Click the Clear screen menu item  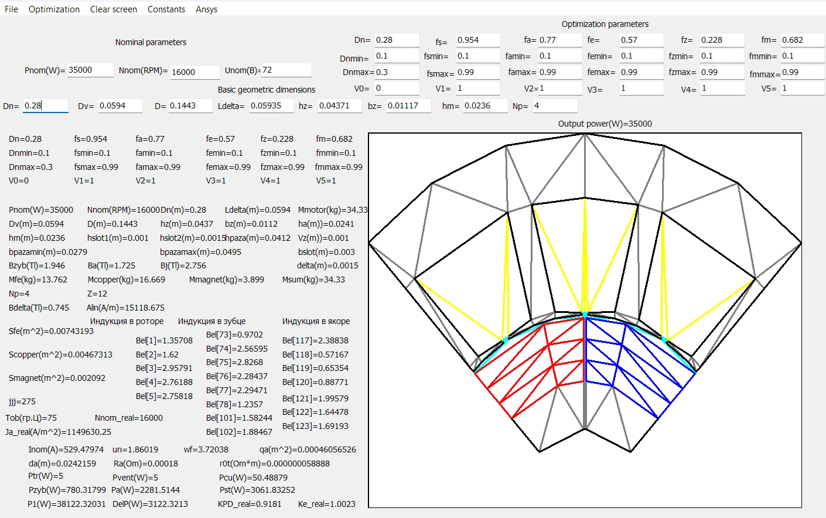click(x=113, y=9)
